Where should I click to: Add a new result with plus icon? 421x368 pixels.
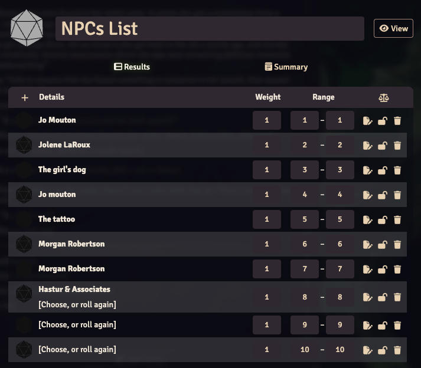point(24,97)
